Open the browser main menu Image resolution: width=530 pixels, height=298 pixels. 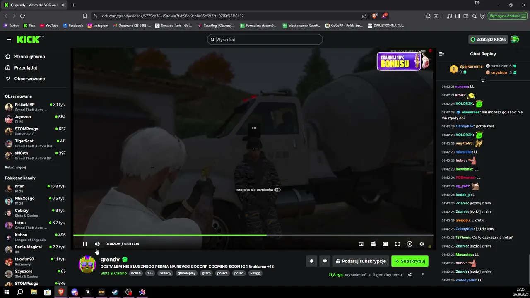[x=523, y=16]
